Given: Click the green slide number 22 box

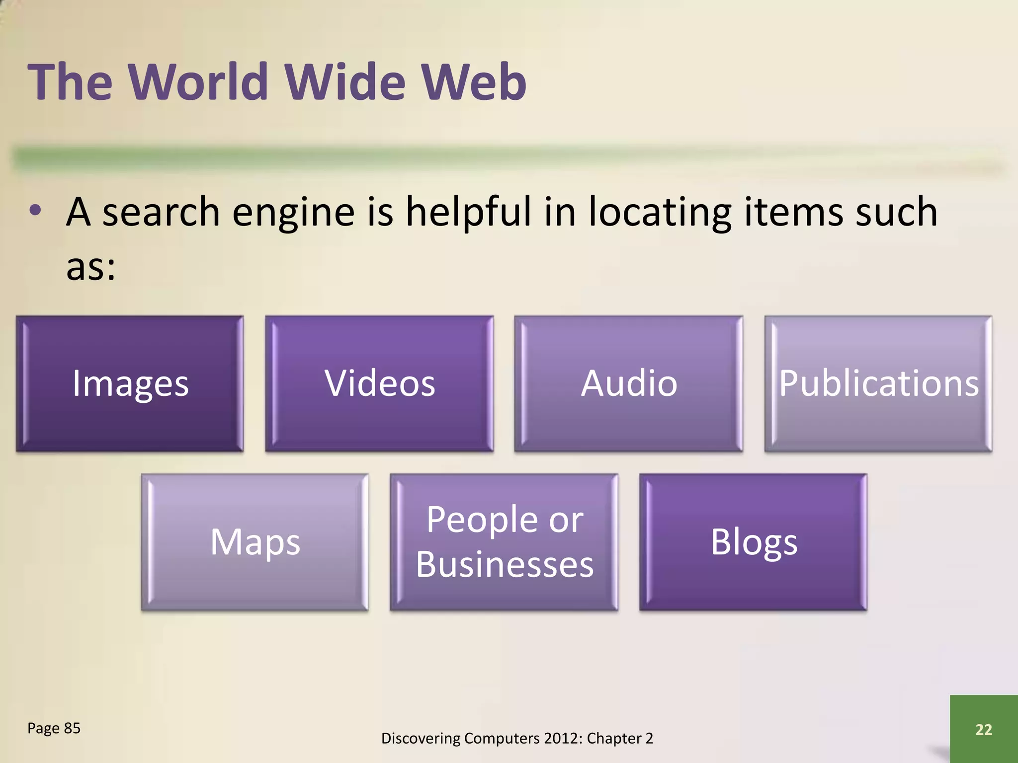Looking at the screenshot, I should (984, 729).
